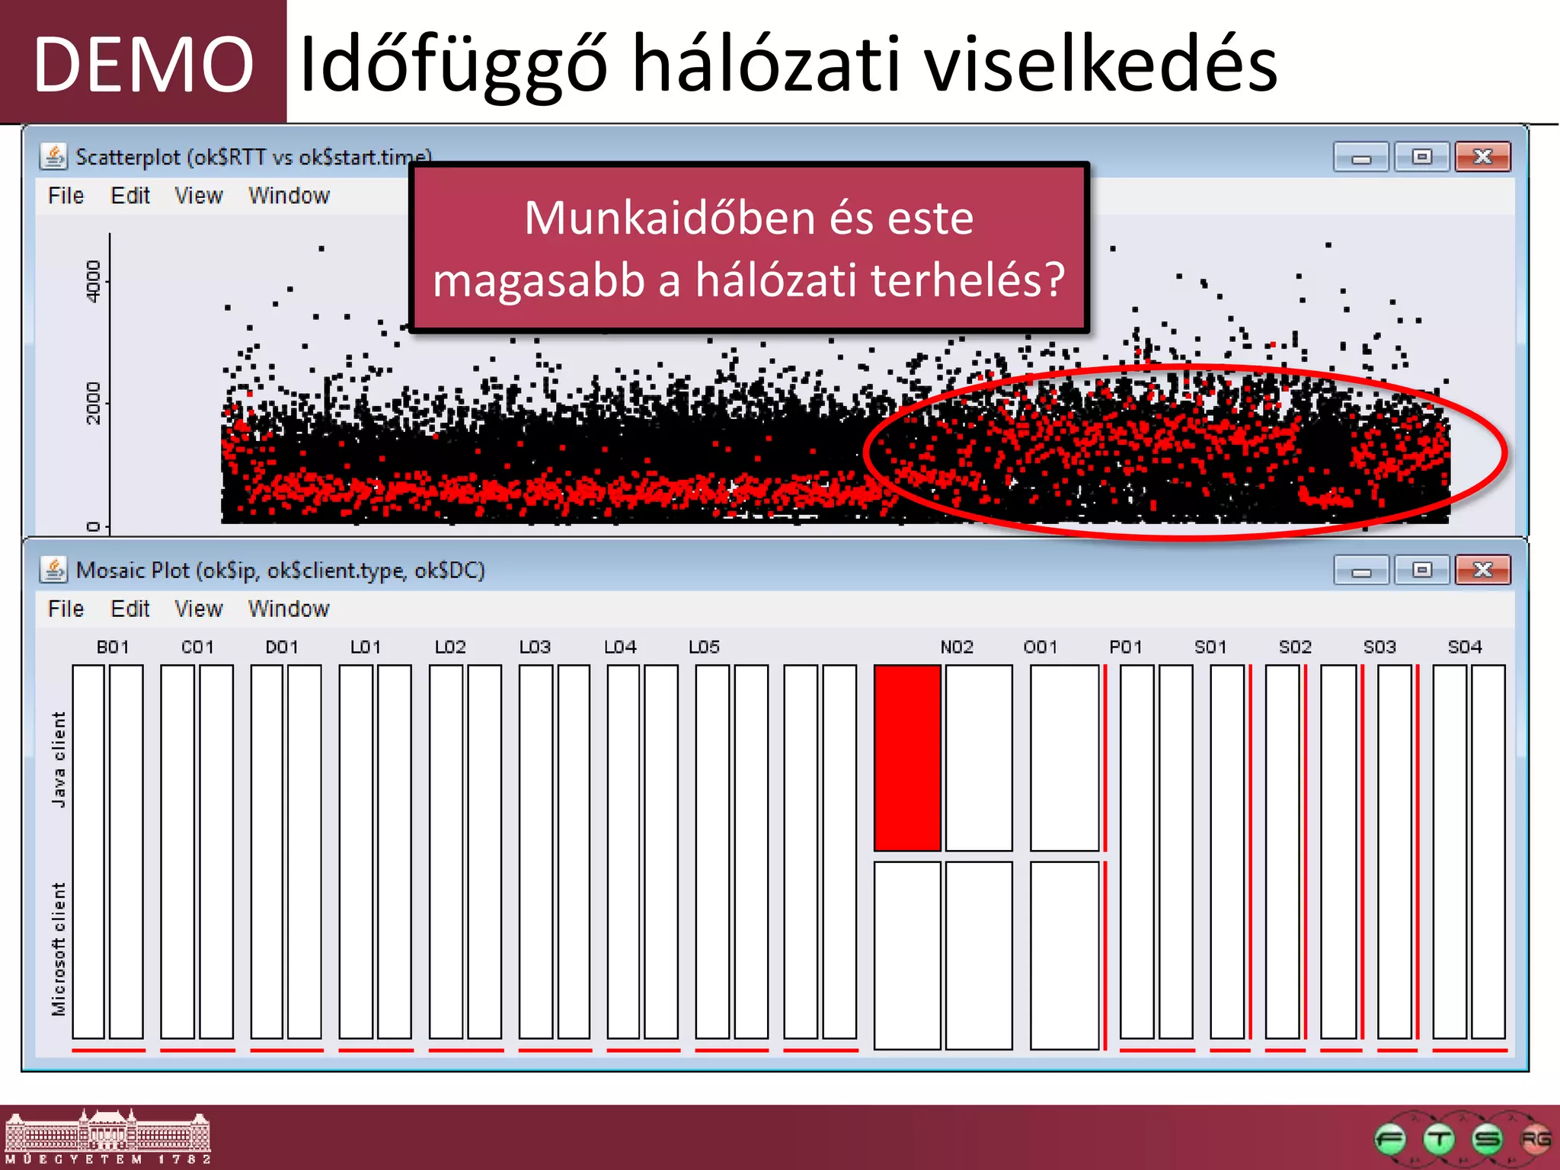Click the L04 column label
This screenshot has height=1170, width=1560.
(620, 647)
